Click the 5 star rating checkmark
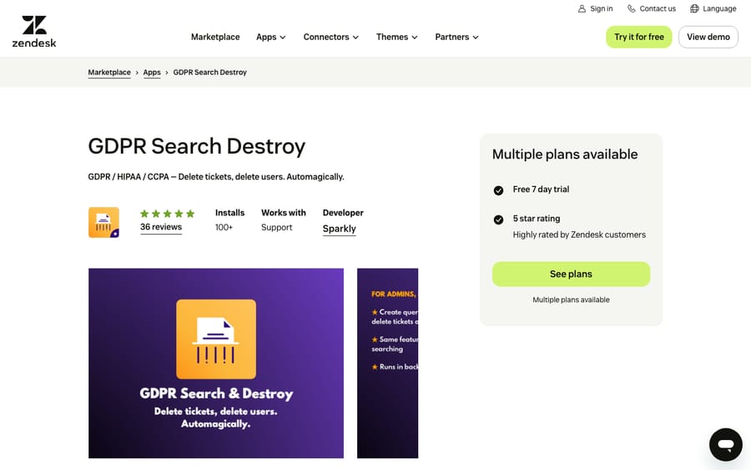 pyautogui.click(x=498, y=220)
